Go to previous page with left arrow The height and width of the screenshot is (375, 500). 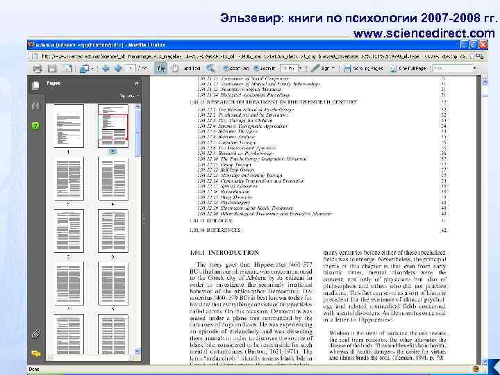[x=106, y=68]
